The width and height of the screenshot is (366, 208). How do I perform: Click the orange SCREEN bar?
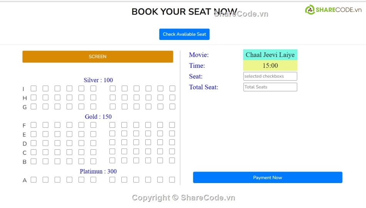point(98,56)
